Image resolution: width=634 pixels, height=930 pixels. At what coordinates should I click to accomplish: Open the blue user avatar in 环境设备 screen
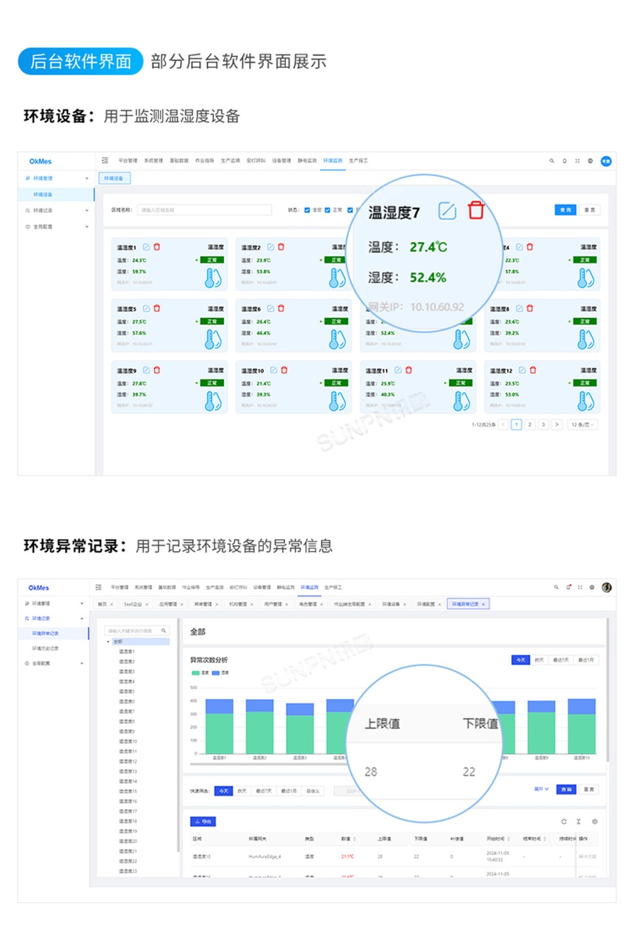pyautogui.click(x=606, y=161)
